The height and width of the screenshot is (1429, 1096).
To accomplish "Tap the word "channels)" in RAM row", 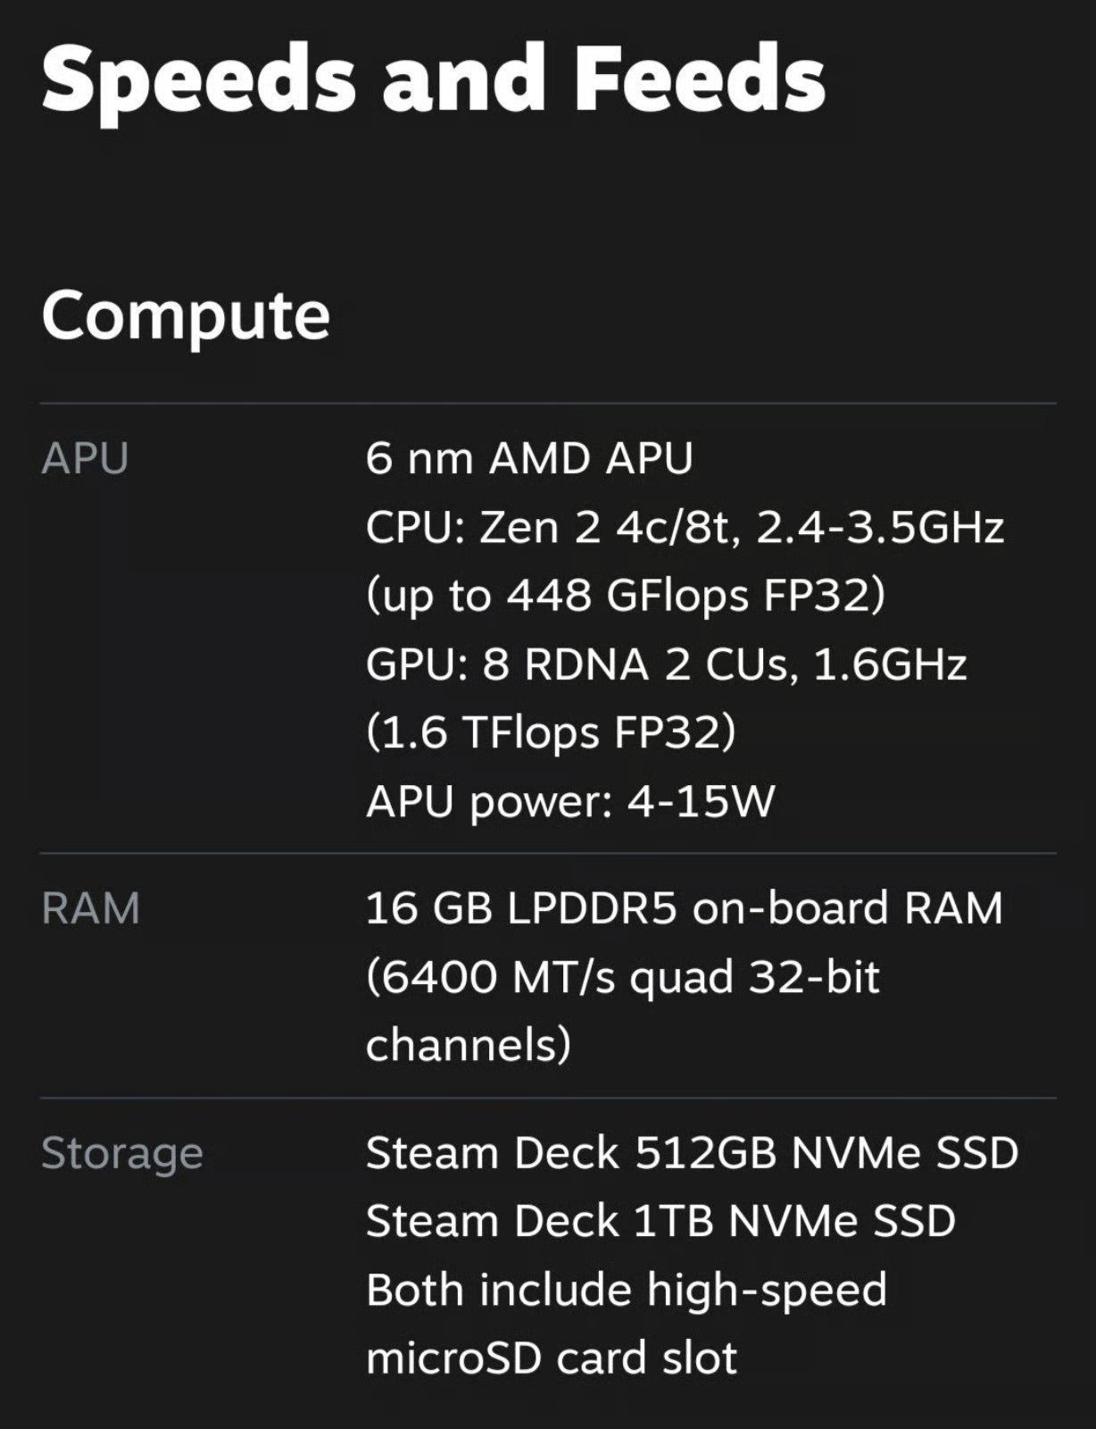I will (x=469, y=1045).
